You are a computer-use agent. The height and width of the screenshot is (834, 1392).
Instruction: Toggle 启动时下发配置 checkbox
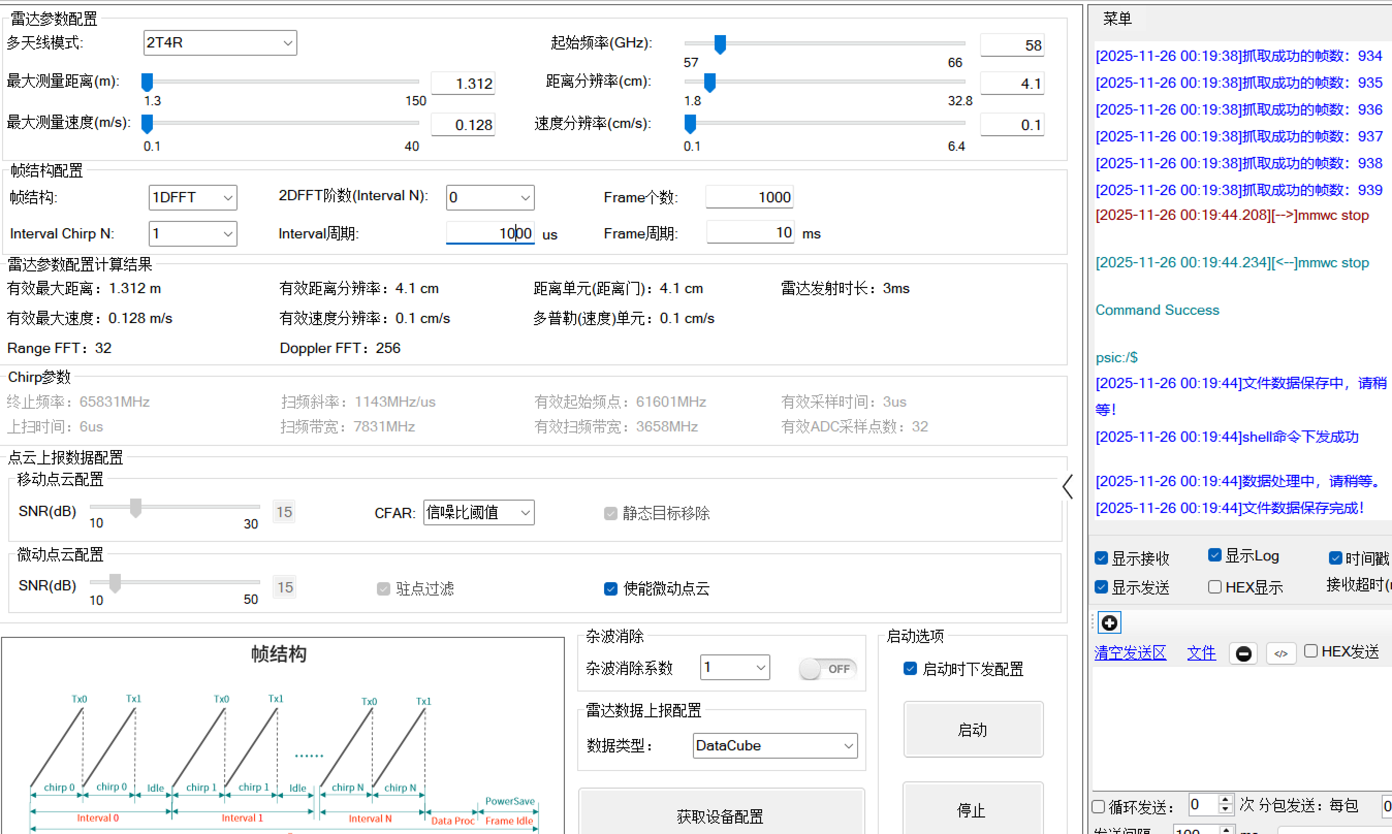(x=910, y=669)
